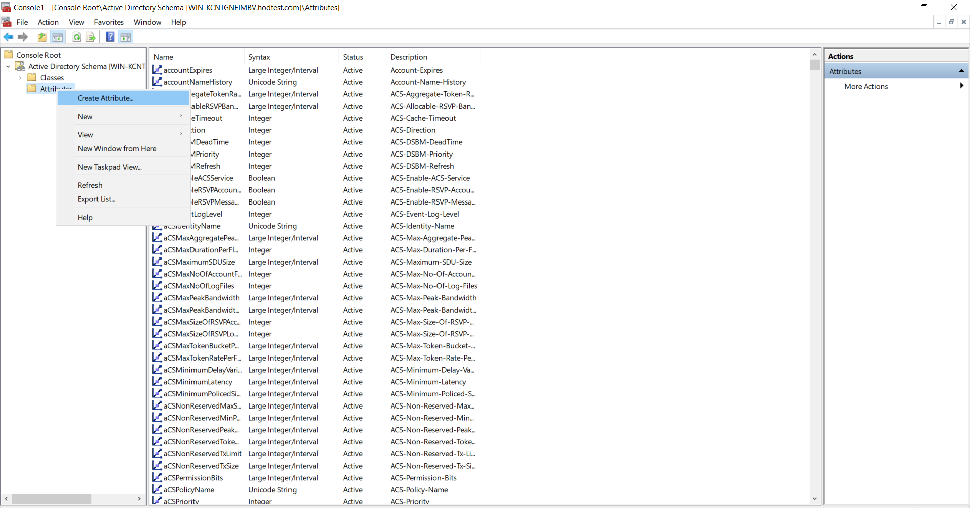This screenshot has width=970, height=508.
Task: Open the Favorites menu
Action: tap(109, 22)
